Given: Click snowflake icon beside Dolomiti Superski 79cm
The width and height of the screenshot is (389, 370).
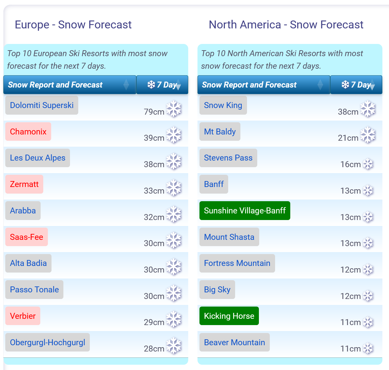Looking at the screenshot, I should (174, 109).
